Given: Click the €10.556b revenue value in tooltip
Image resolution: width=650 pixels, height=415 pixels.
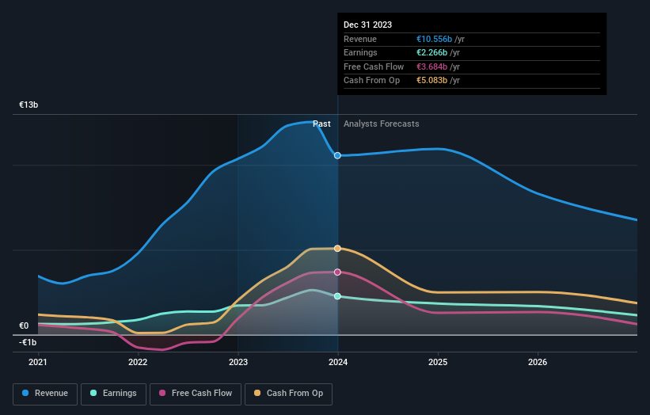Looking at the screenshot, I should coord(434,39).
